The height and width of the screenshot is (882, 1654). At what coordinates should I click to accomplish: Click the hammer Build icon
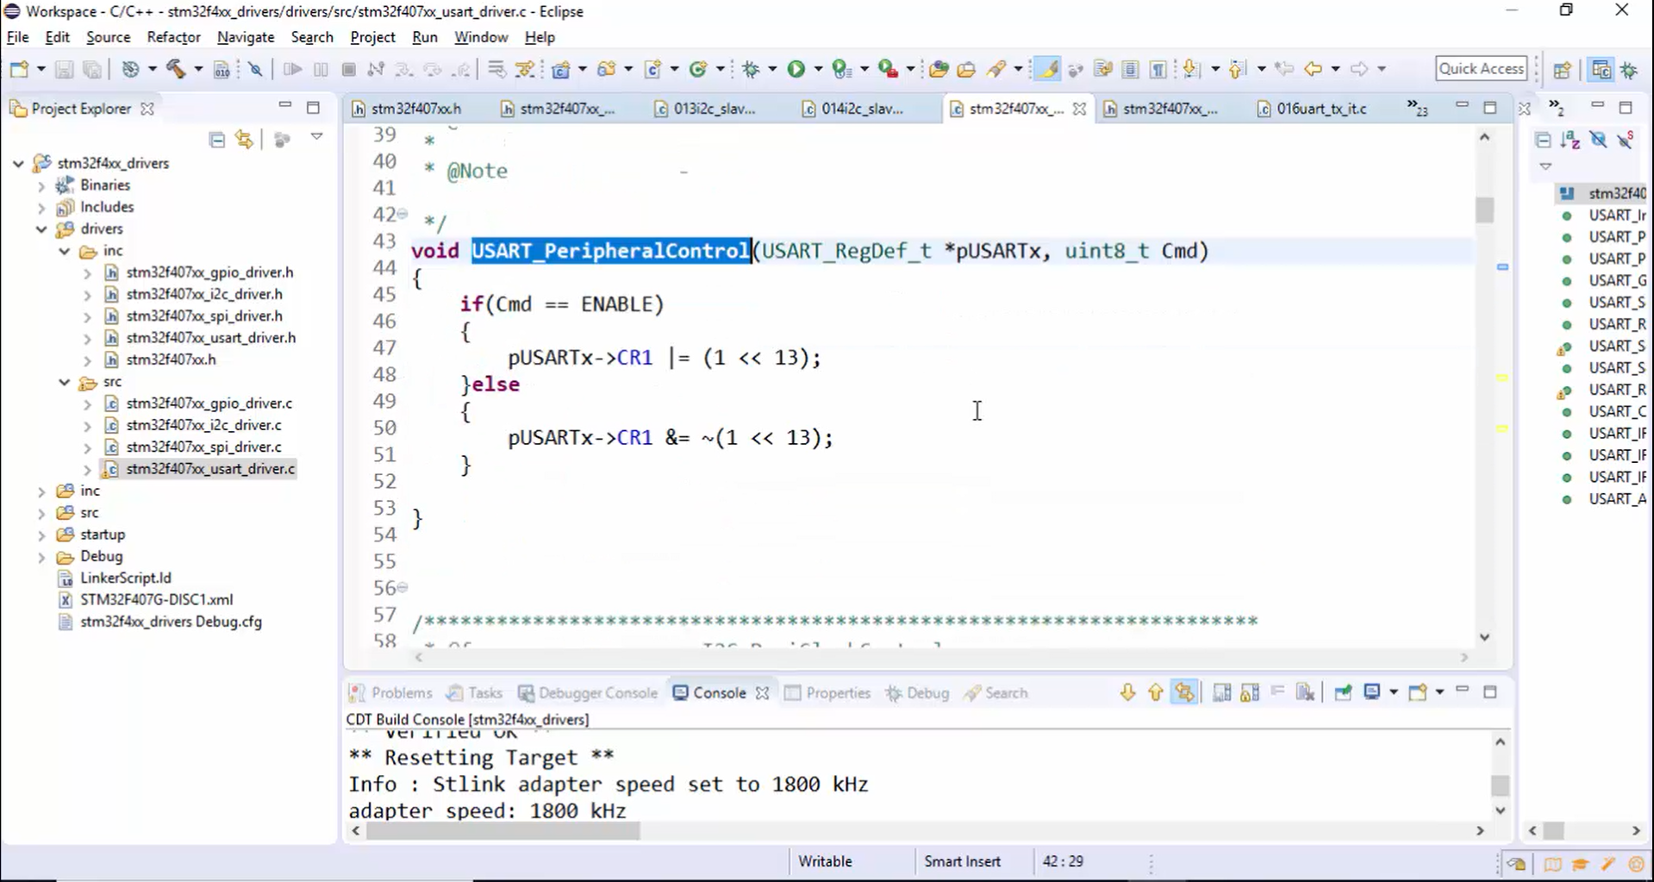(176, 69)
